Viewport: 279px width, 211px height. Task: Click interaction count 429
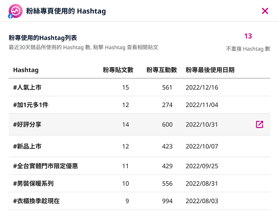167,166
